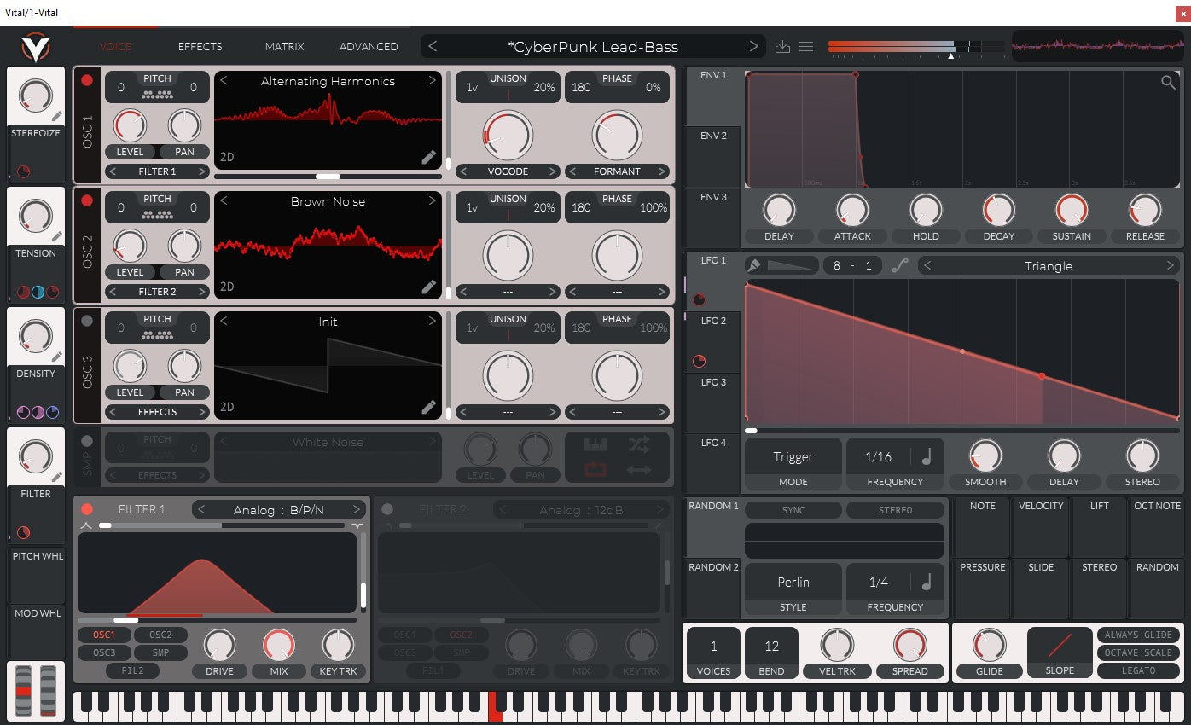Open the MATRIX tab
The height and width of the screenshot is (725, 1191).
[x=284, y=47]
